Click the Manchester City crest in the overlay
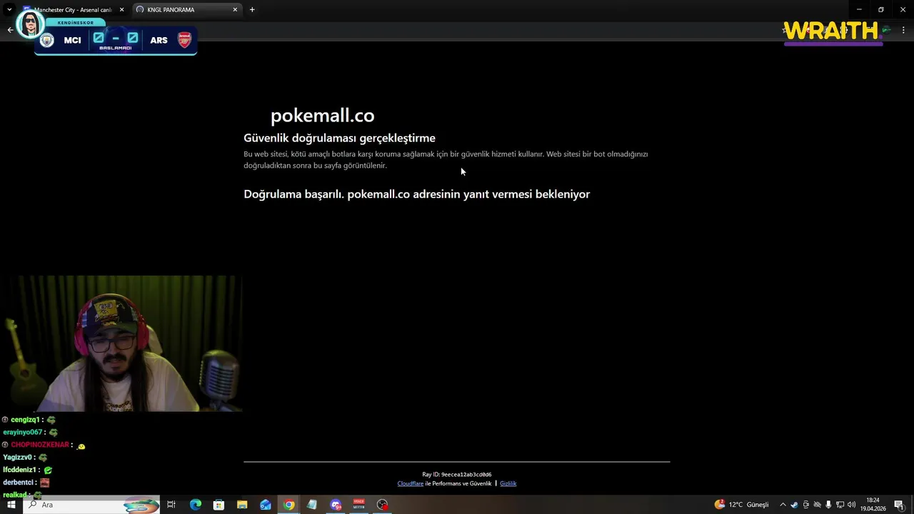Screen dimensions: 914x514 [x=47, y=40]
